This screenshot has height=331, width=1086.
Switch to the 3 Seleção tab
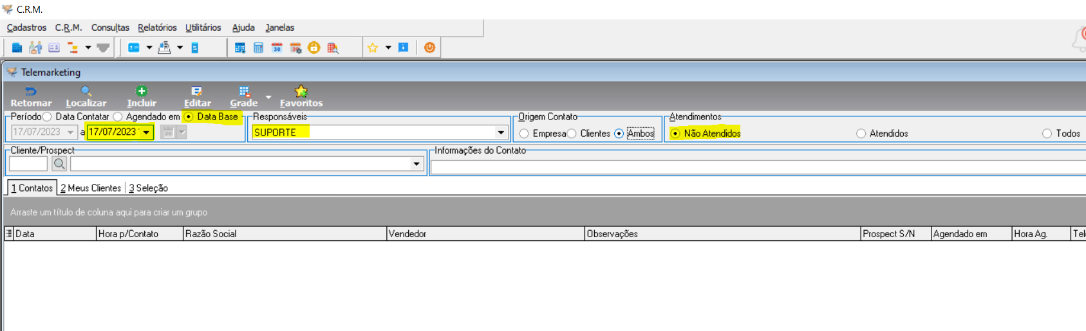tap(148, 188)
